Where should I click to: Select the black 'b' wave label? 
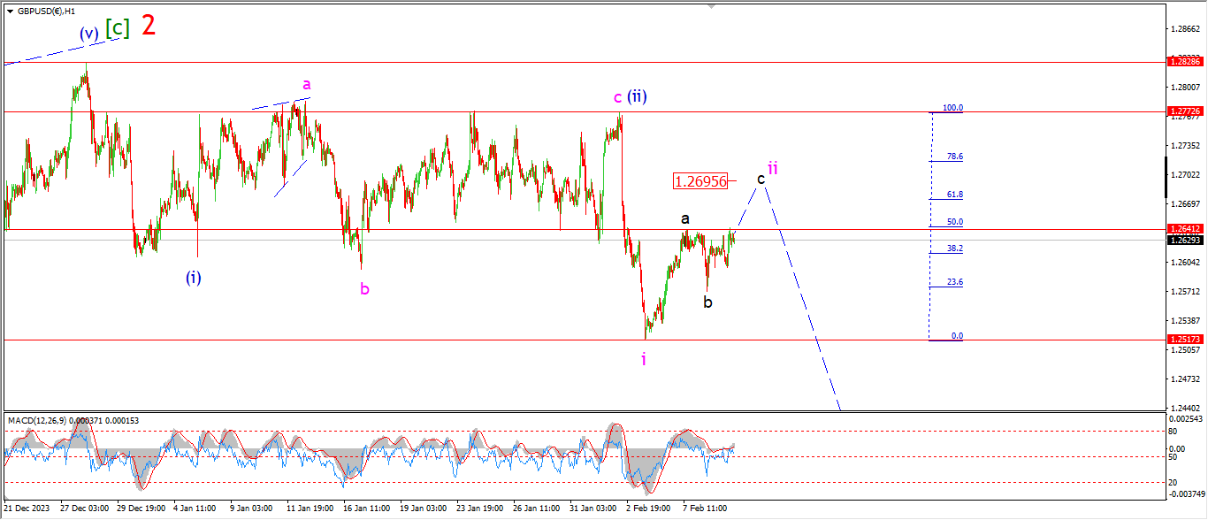click(707, 302)
